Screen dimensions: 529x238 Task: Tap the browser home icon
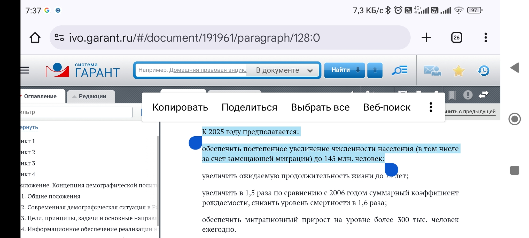tap(35, 38)
